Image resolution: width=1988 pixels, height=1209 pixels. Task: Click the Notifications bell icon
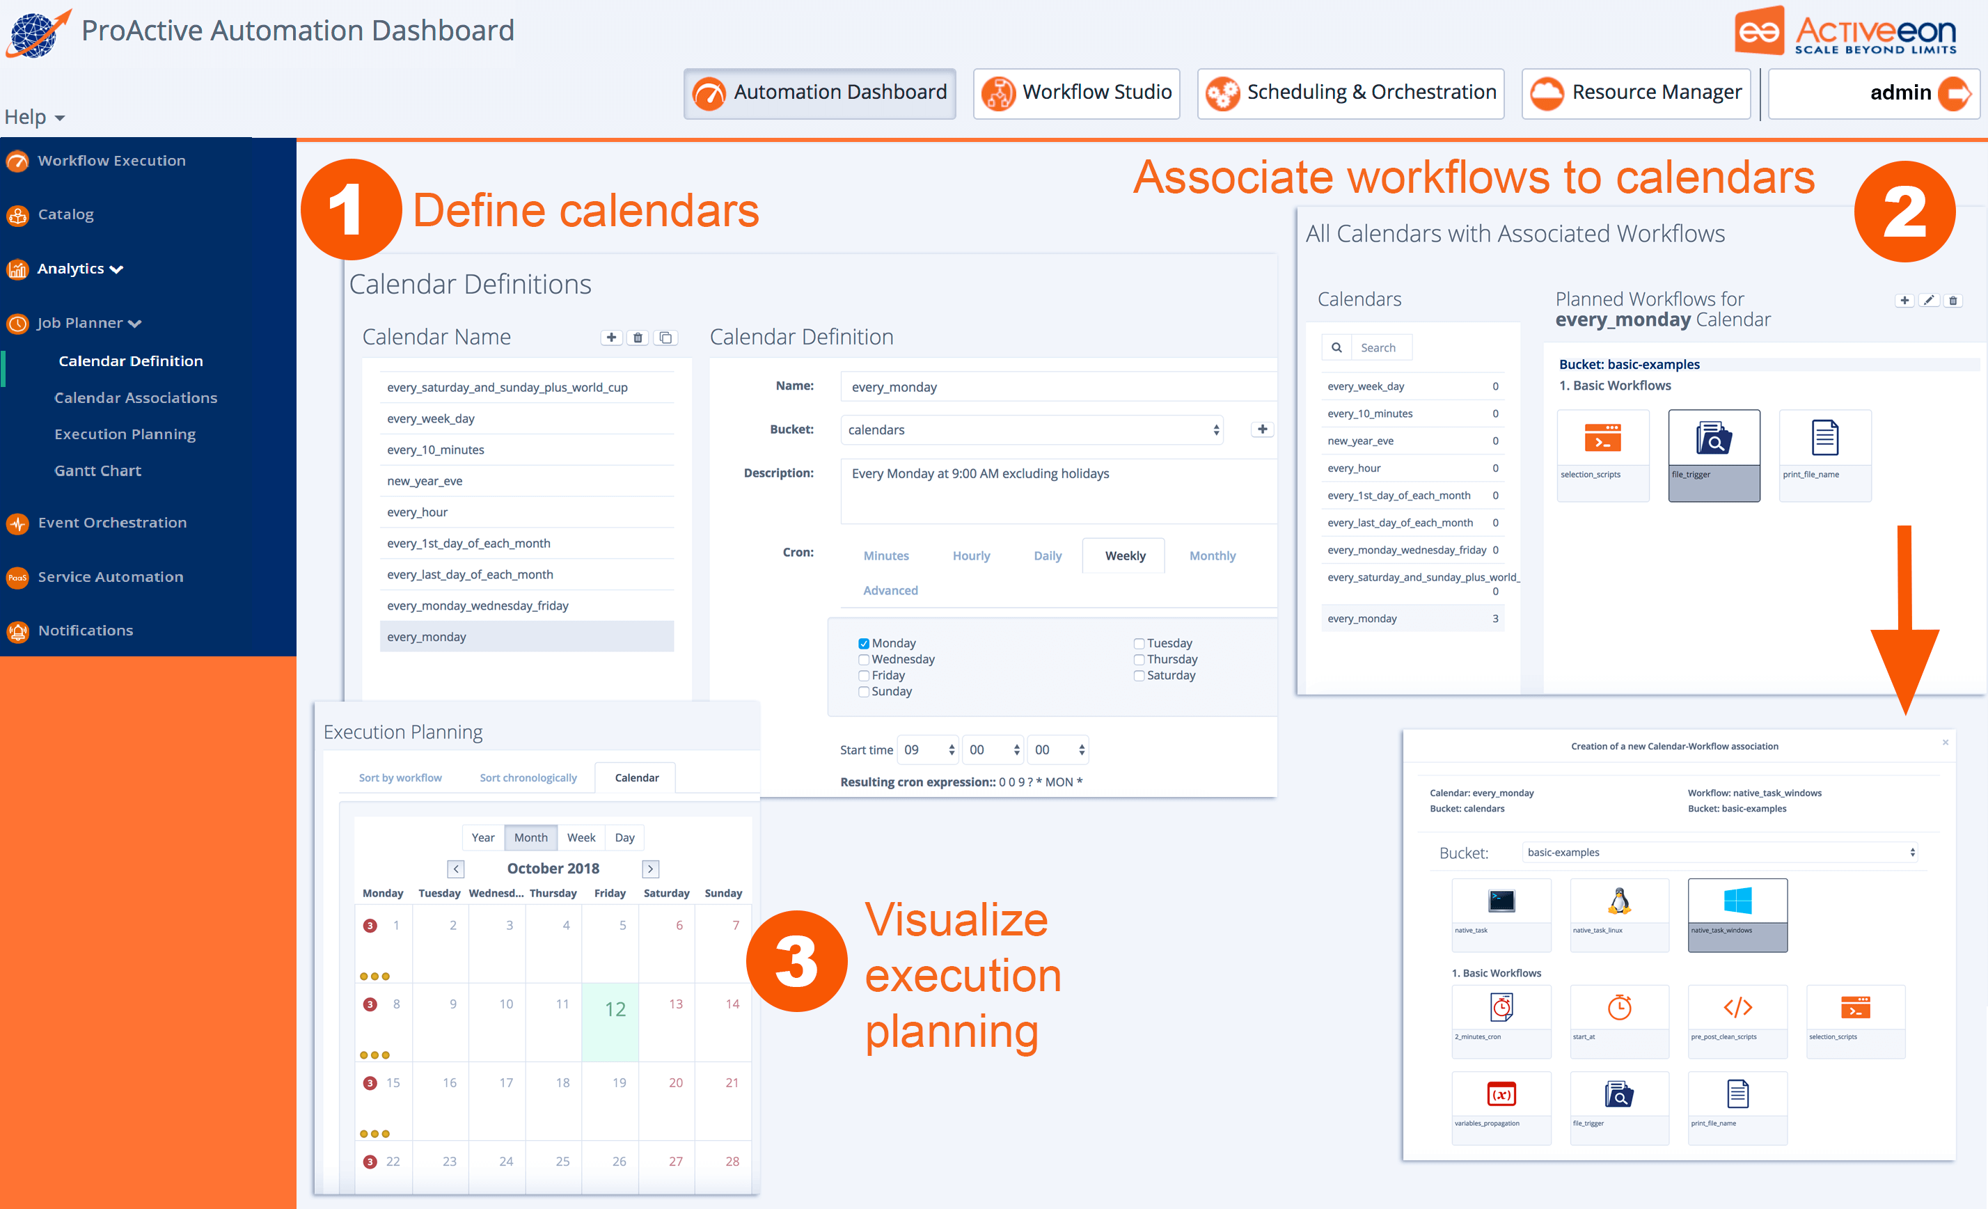[x=18, y=631]
